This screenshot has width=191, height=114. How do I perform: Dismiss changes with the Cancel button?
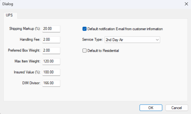point(177,108)
